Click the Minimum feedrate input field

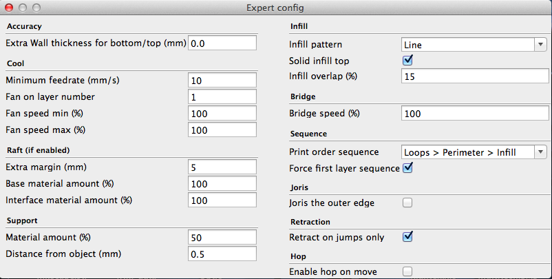coord(222,81)
